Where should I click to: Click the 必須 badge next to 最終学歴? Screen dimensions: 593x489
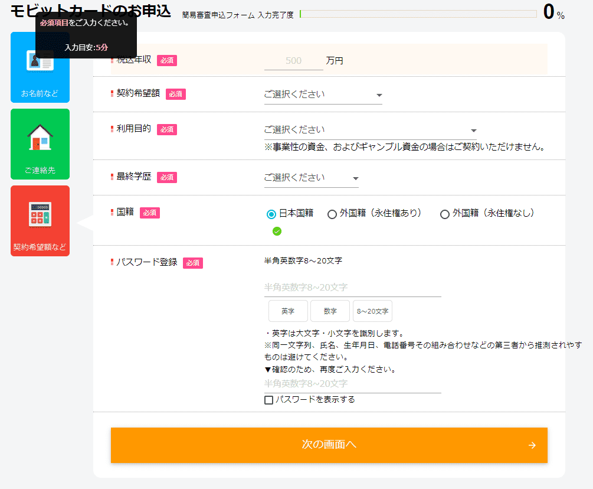click(x=167, y=177)
